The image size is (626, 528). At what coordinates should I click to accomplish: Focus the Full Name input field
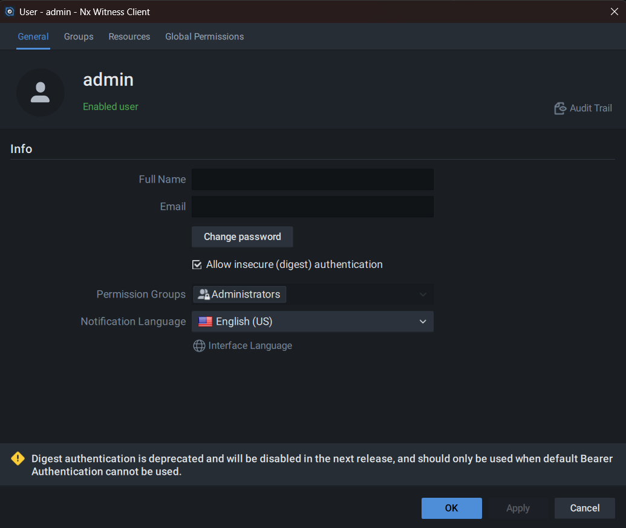click(x=313, y=179)
